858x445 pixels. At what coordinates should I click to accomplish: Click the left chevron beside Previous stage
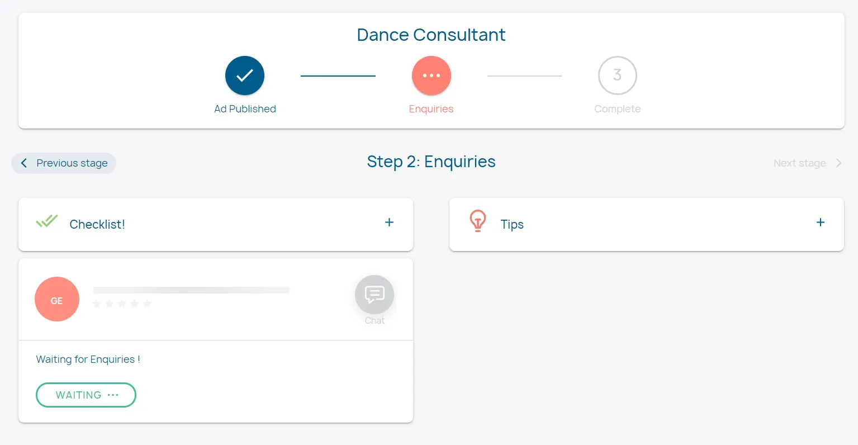coord(24,163)
